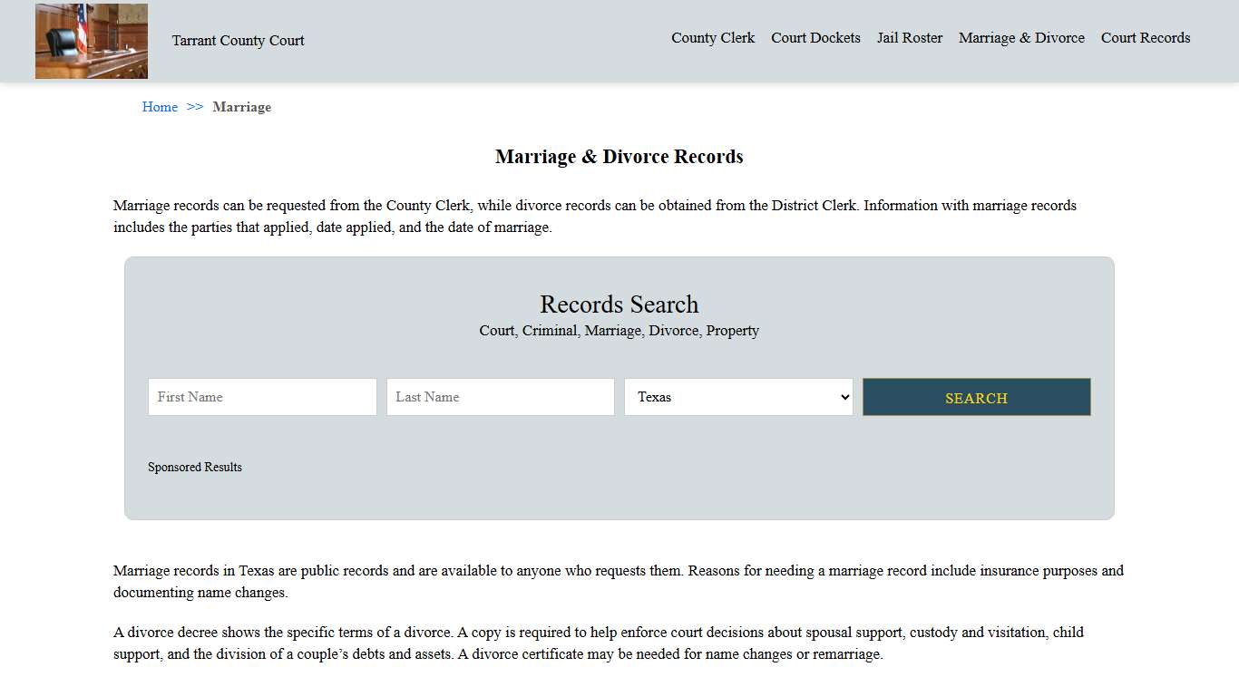
Task: Click the Marriage breadcrumb text
Action: 241,107
